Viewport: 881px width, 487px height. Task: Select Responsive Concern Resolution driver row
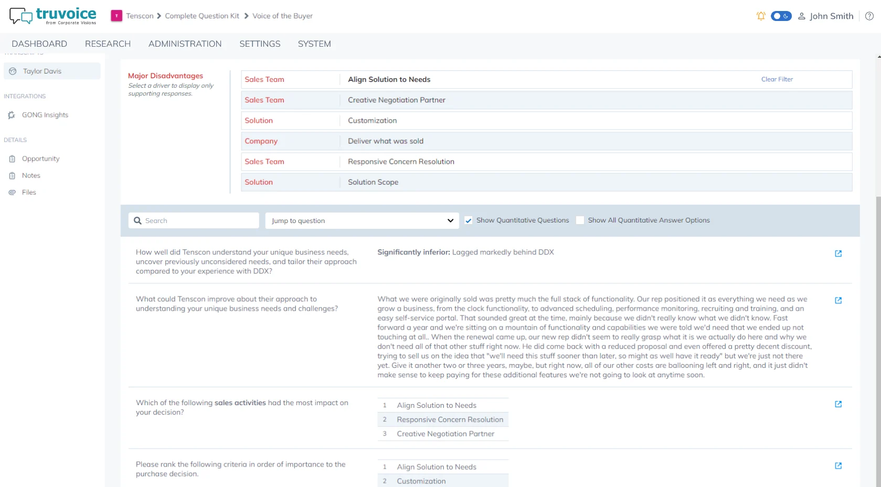(546, 162)
